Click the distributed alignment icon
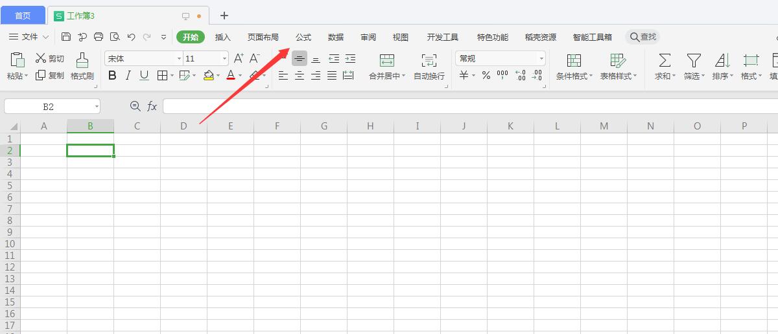Image resolution: width=778 pixels, height=334 pixels. pyautogui.click(x=348, y=76)
